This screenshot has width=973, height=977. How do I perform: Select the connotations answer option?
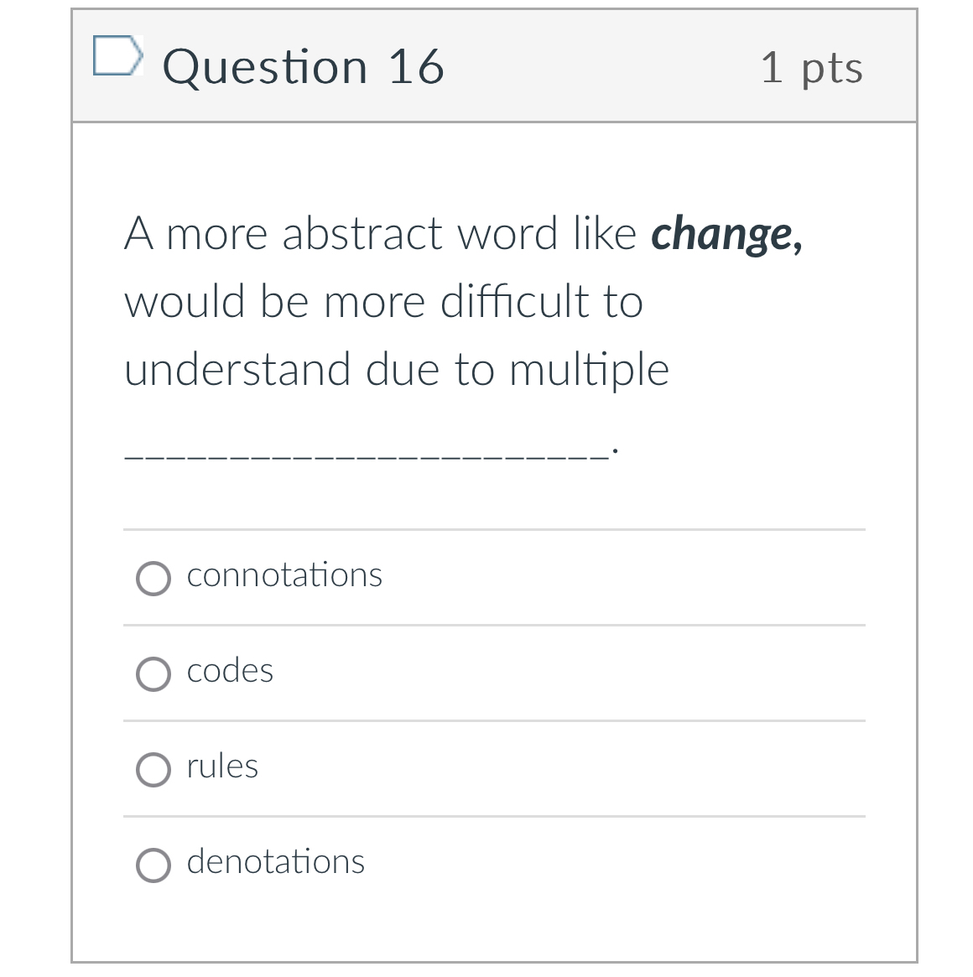[153, 578]
